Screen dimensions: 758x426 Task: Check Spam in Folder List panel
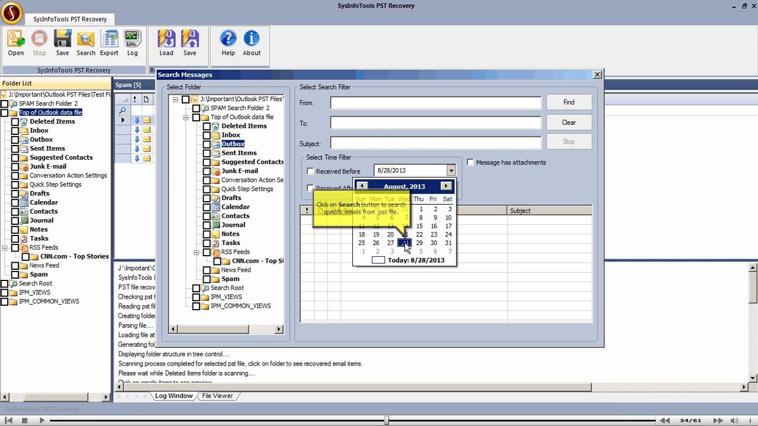[x=15, y=275]
